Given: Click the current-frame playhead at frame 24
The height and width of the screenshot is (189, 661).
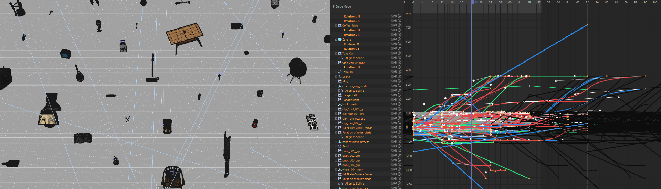Looking at the screenshot, I should 473,2.
